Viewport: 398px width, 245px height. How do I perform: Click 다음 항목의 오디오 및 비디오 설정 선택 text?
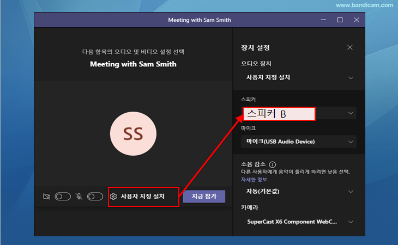coord(133,52)
